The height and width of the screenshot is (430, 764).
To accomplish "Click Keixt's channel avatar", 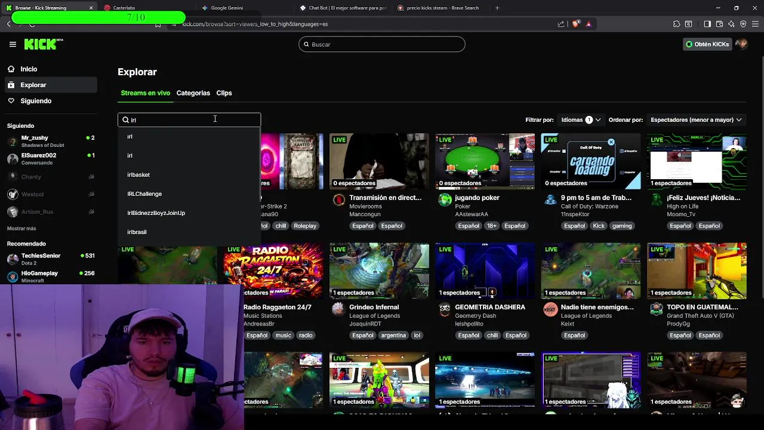I will pos(550,309).
